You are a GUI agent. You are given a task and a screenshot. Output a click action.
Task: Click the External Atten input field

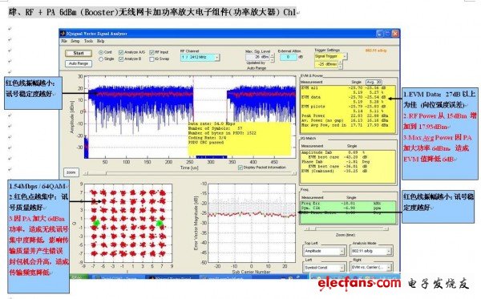[x=289, y=57]
